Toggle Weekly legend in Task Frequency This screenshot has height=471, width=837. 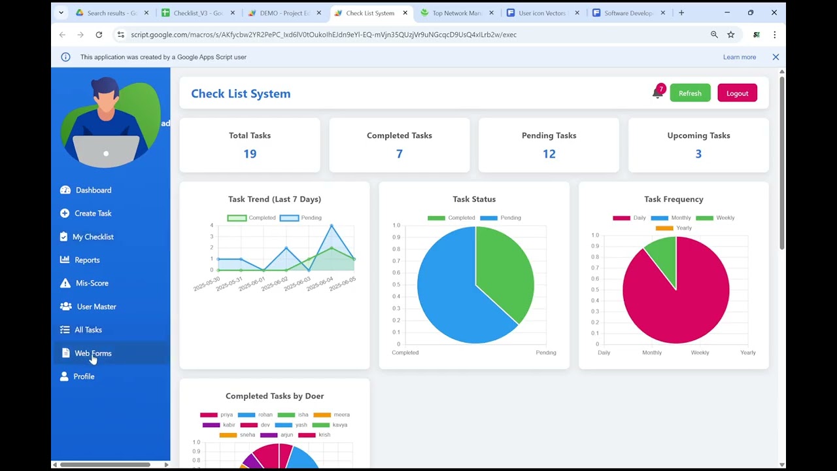click(x=715, y=218)
